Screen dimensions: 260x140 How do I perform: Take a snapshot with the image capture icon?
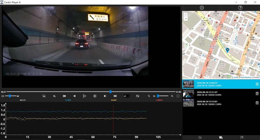click(x=44, y=96)
